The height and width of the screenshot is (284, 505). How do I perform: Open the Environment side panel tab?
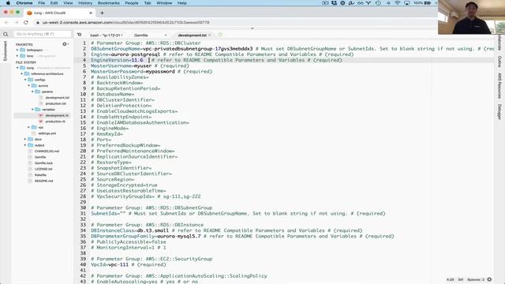[5, 50]
